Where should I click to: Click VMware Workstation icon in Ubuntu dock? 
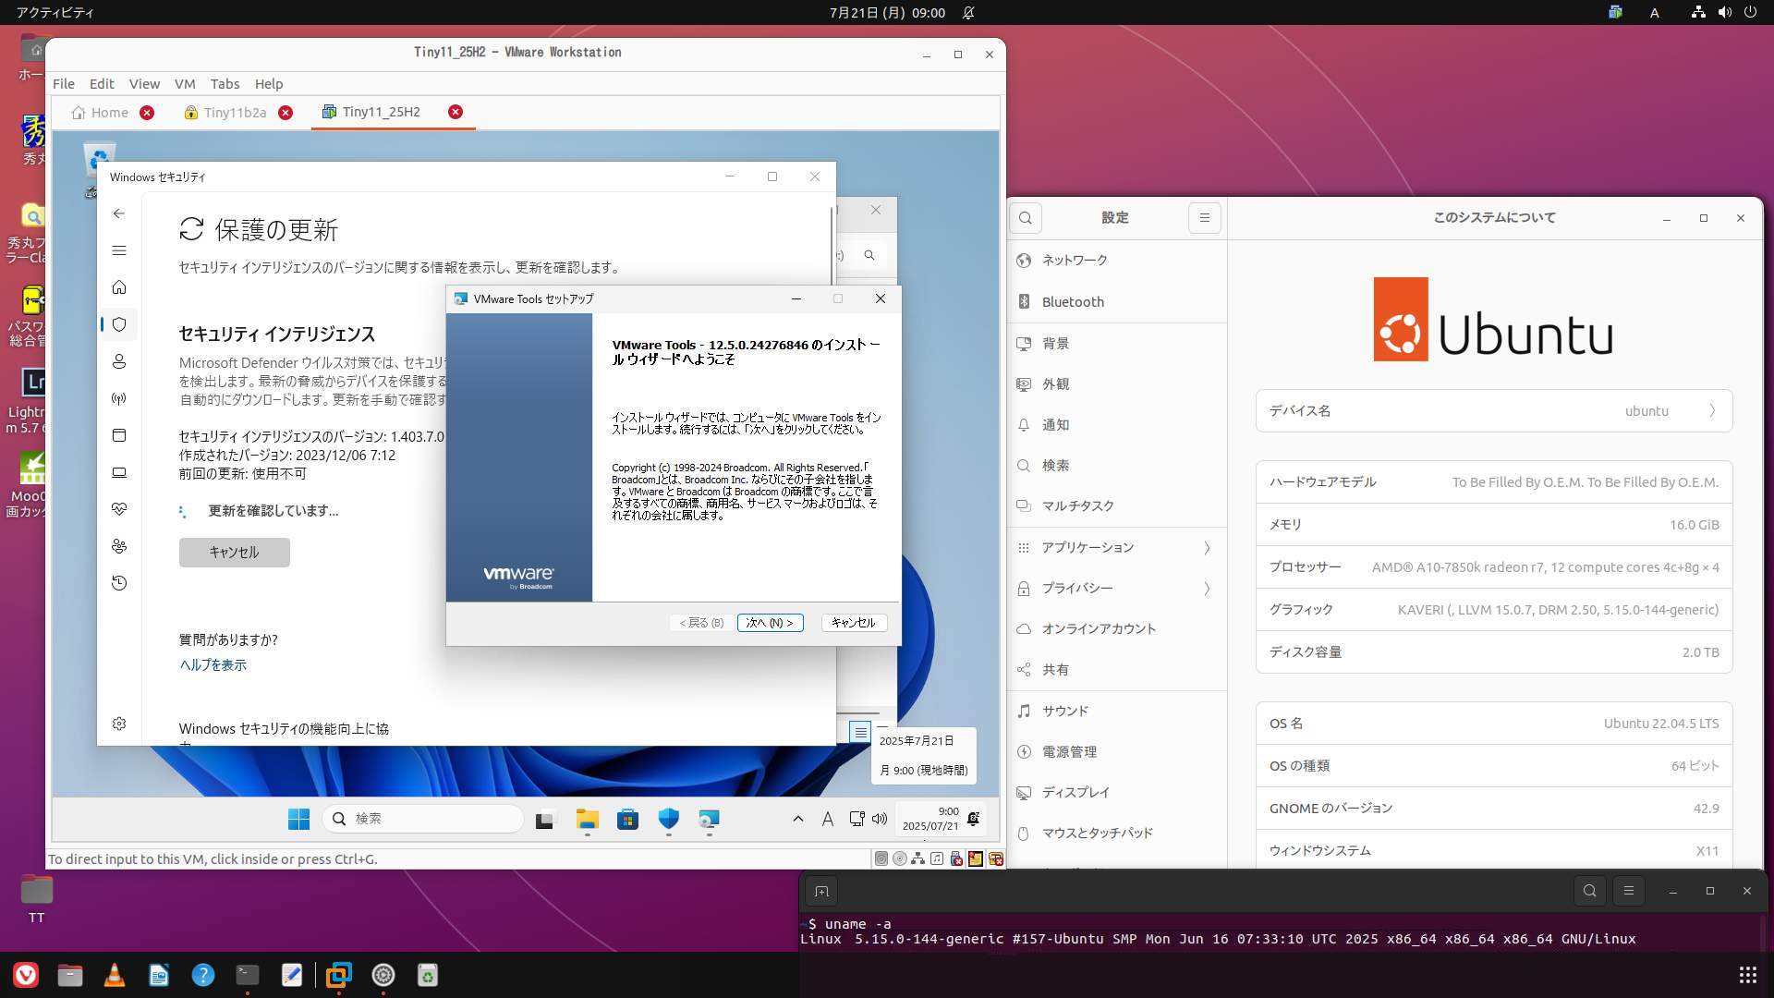(339, 975)
